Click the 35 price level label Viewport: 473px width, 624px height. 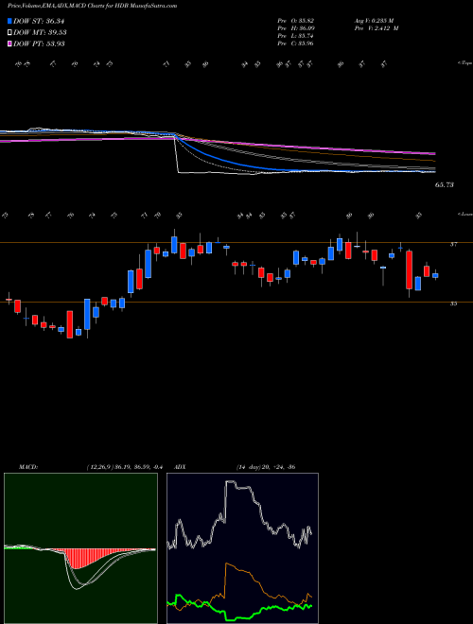[453, 303]
